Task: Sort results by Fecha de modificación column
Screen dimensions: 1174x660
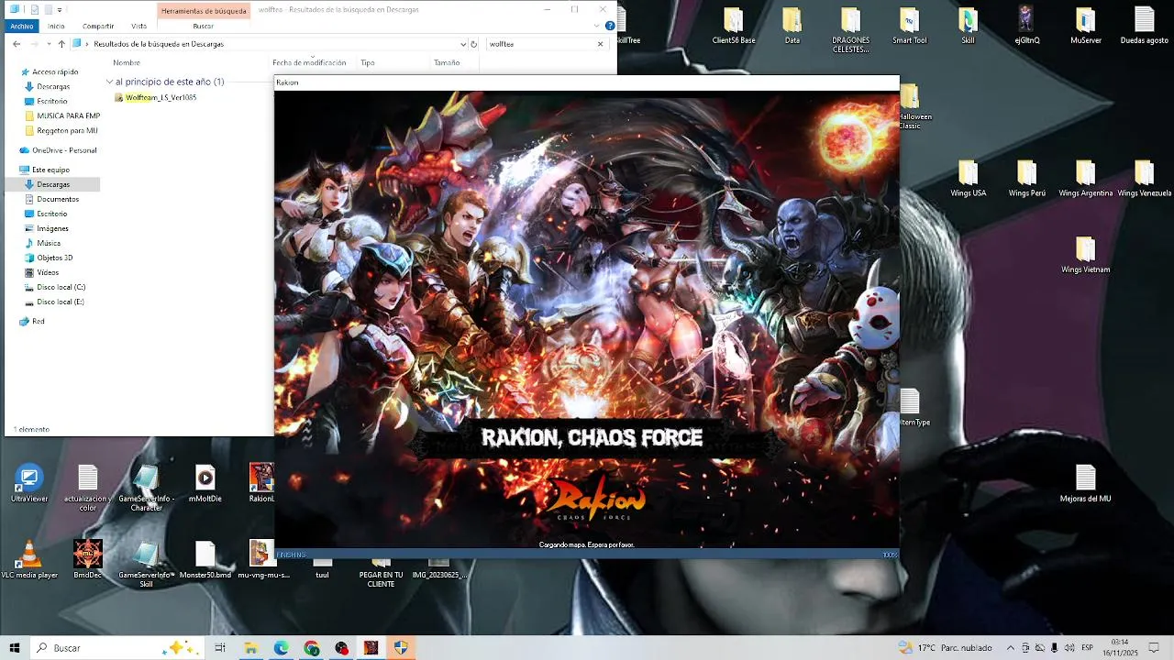Action: (309, 63)
